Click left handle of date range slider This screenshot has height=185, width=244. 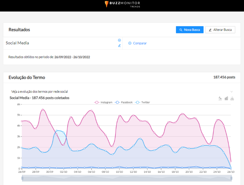coord(22,178)
